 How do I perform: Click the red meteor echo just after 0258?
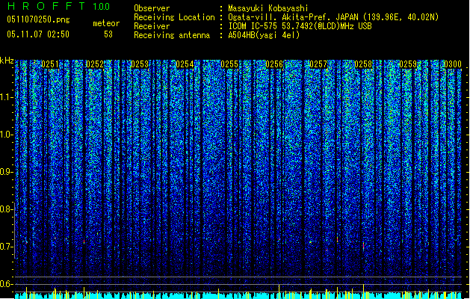(364, 246)
